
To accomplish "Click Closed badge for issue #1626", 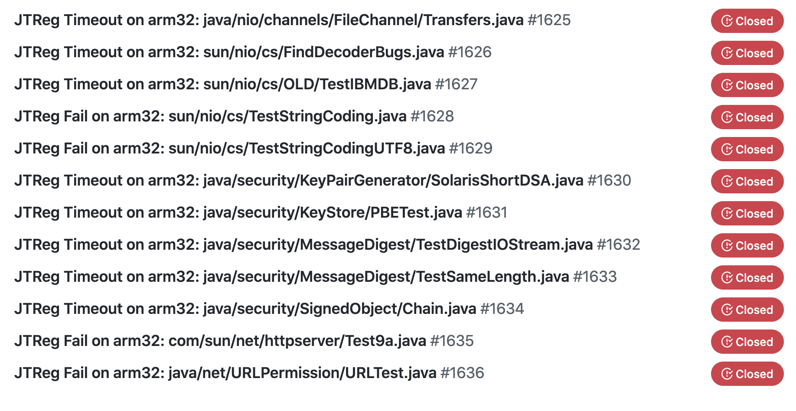I will coord(747,53).
